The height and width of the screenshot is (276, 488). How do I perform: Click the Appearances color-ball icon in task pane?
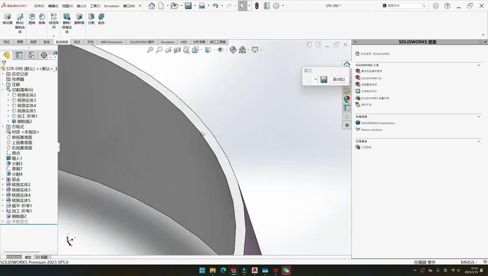(x=347, y=99)
